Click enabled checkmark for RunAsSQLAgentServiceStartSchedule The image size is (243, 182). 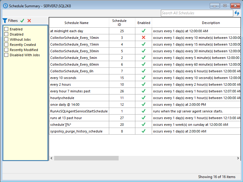click(144, 111)
